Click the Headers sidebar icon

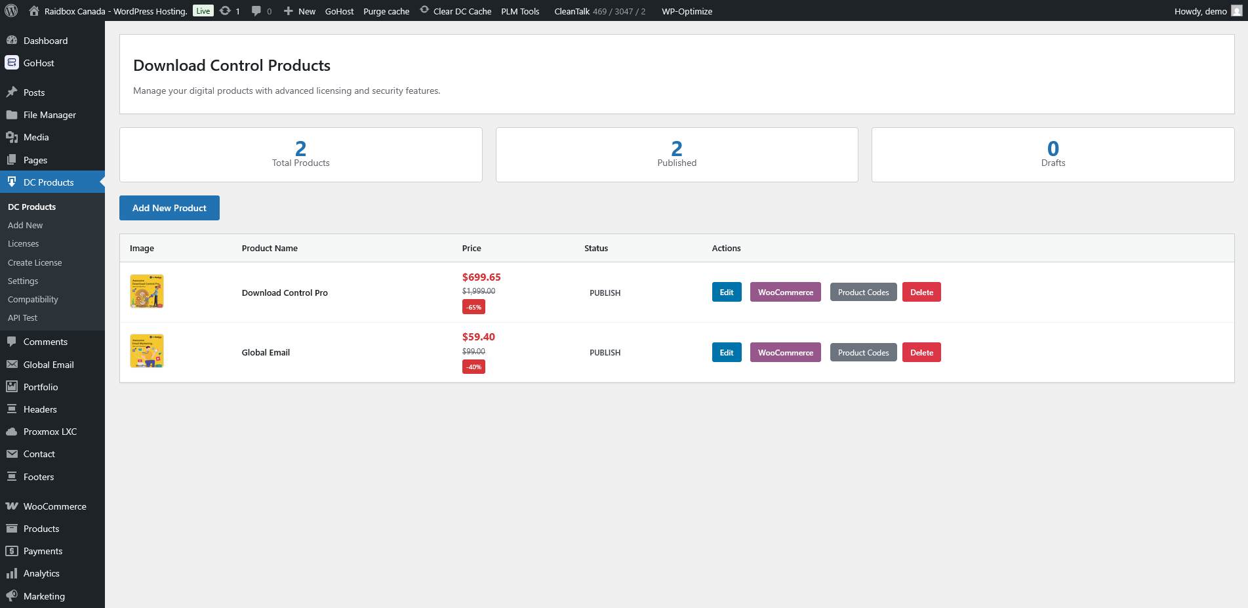(x=12, y=409)
